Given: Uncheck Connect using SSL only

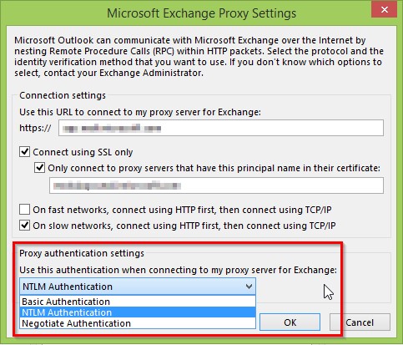Looking at the screenshot, I should (24, 152).
